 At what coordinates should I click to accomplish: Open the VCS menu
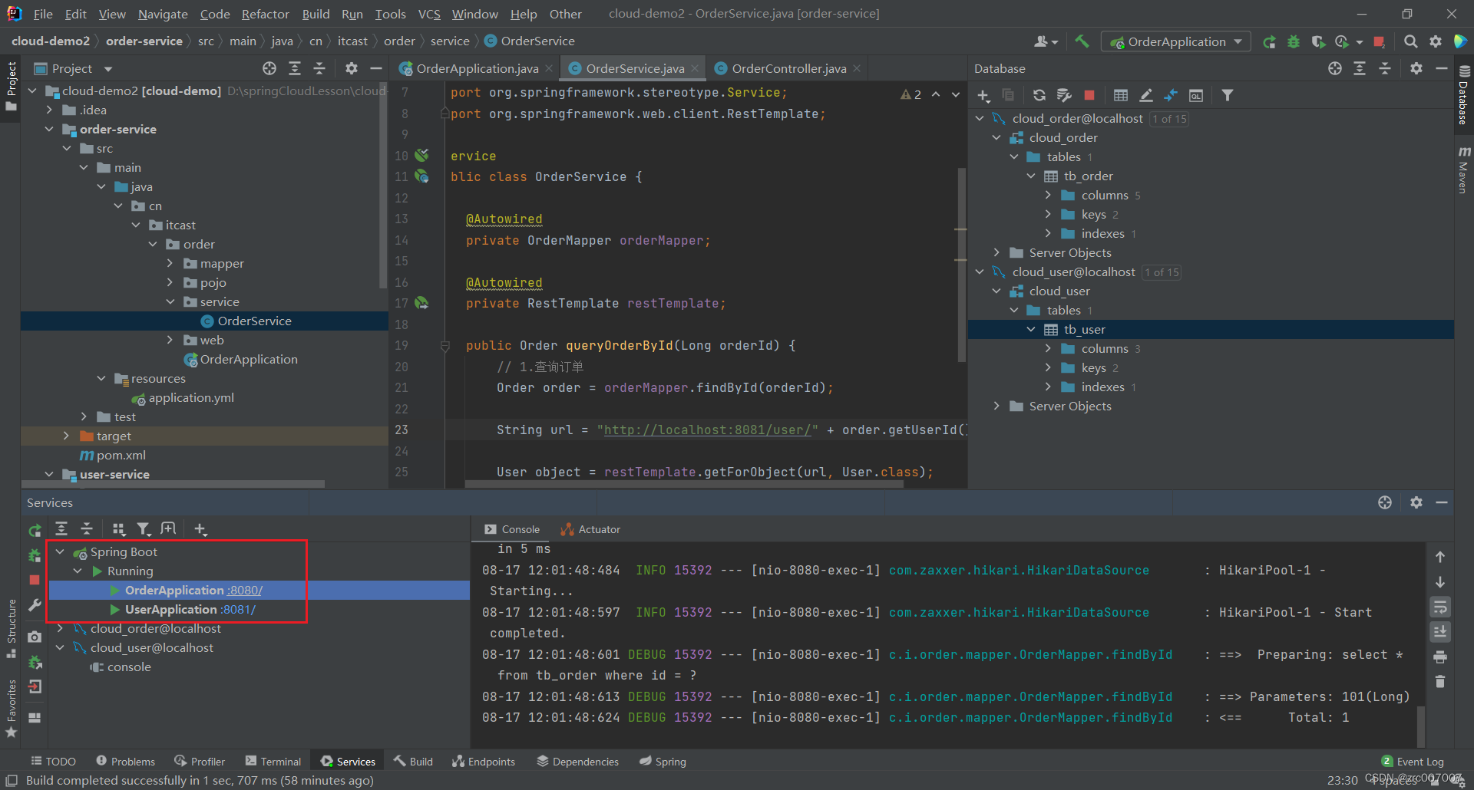point(429,14)
